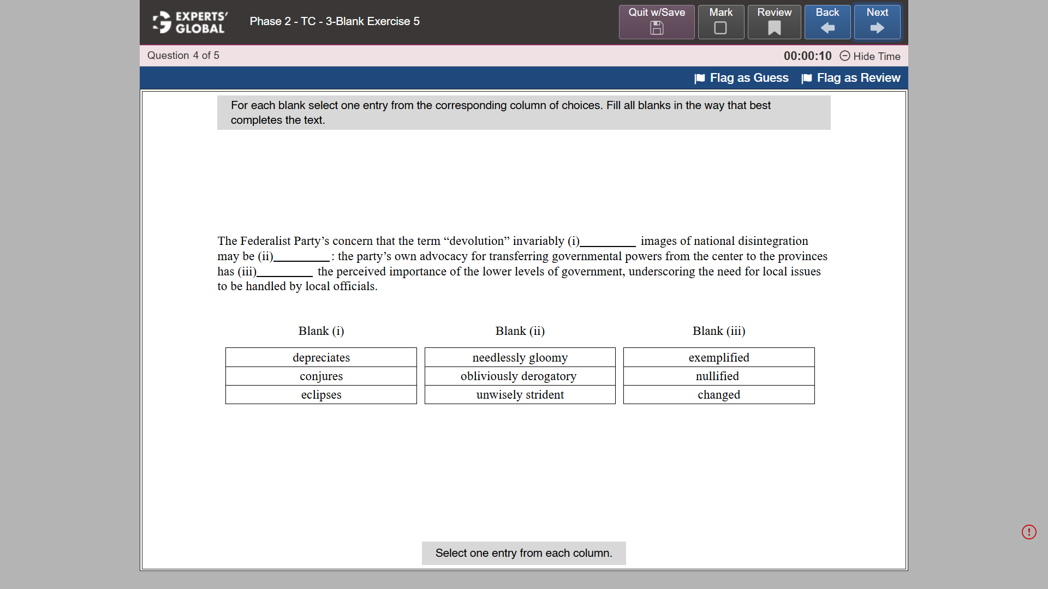Viewport: 1048px width, 589px height.
Task: Click the Next arrow icon
Action: pyautogui.click(x=877, y=28)
